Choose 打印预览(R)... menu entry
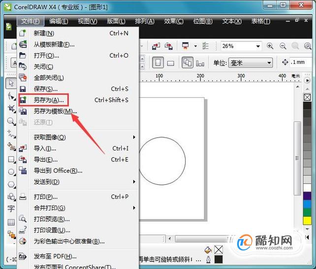The height and width of the screenshot is (269, 316). pyautogui.click(x=78, y=219)
